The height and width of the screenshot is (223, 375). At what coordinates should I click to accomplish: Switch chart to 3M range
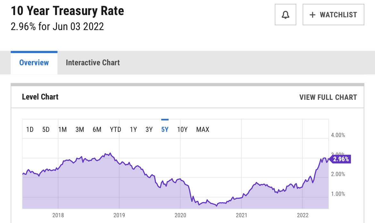point(80,130)
